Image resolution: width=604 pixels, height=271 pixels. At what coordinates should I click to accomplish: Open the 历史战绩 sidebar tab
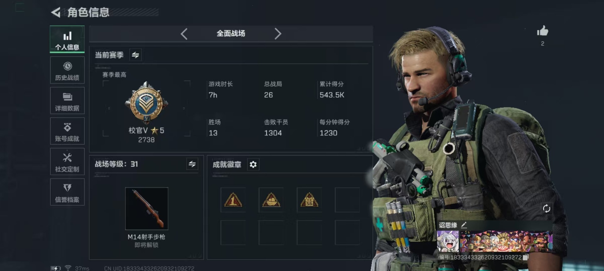67,70
